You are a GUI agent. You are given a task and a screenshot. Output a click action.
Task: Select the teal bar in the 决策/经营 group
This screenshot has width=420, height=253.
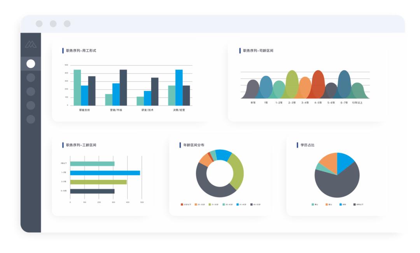tap(172, 96)
